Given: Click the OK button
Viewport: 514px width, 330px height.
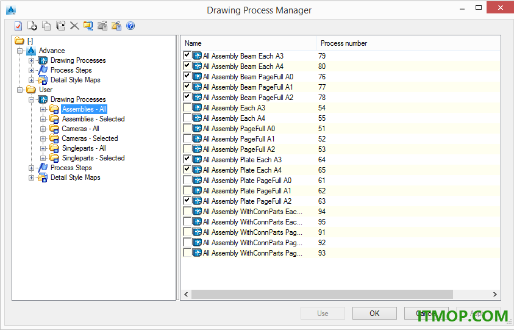Looking at the screenshot, I should click(x=374, y=314).
